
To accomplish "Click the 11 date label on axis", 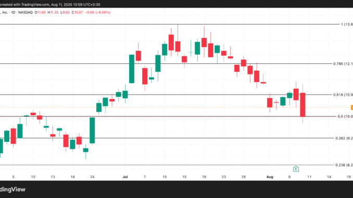I will click(309, 177).
